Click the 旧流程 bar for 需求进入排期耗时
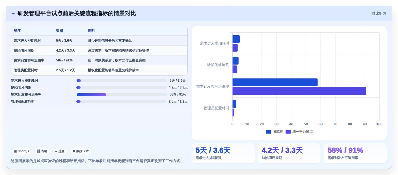 (236, 39)
